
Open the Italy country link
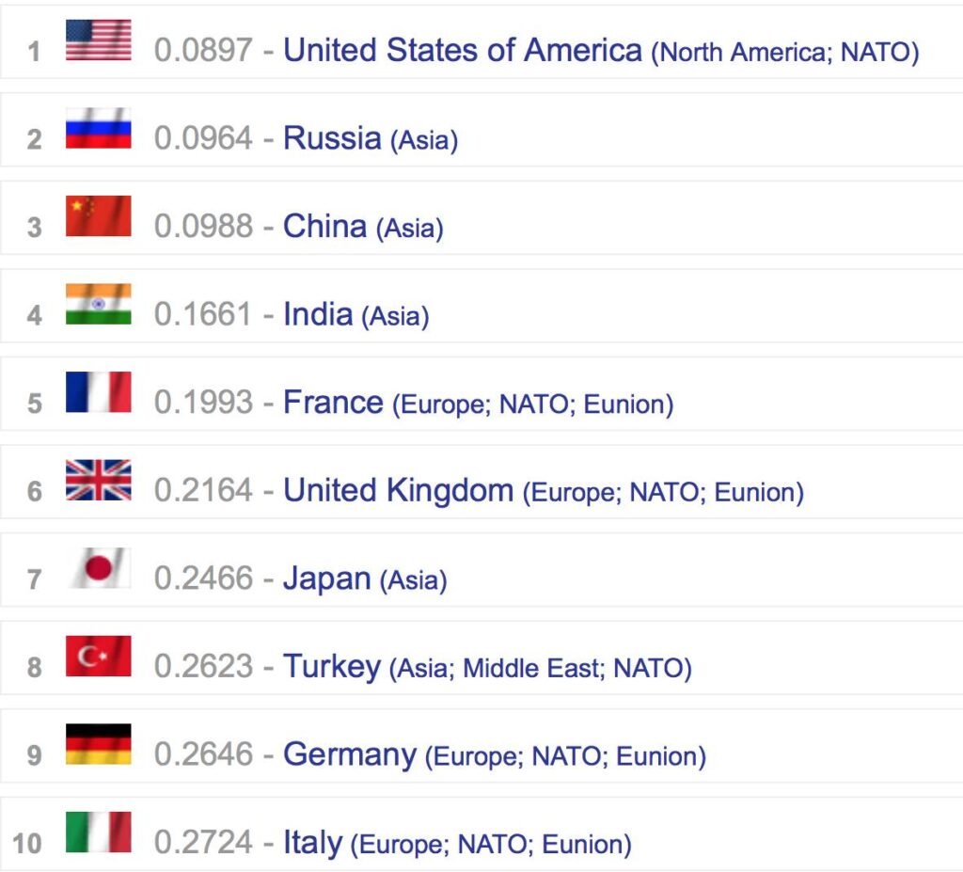[312, 843]
